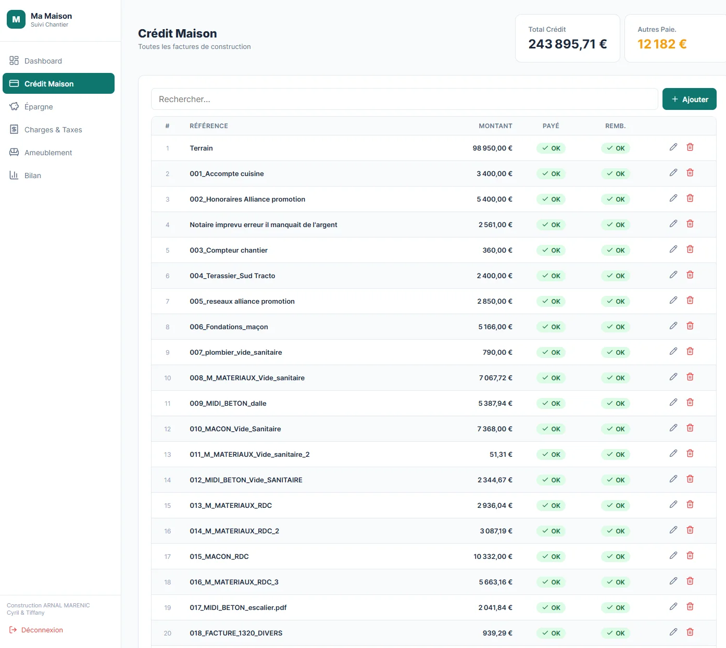Open Charges & Taxes in sidebar
The image size is (726, 648).
click(53, 130)
